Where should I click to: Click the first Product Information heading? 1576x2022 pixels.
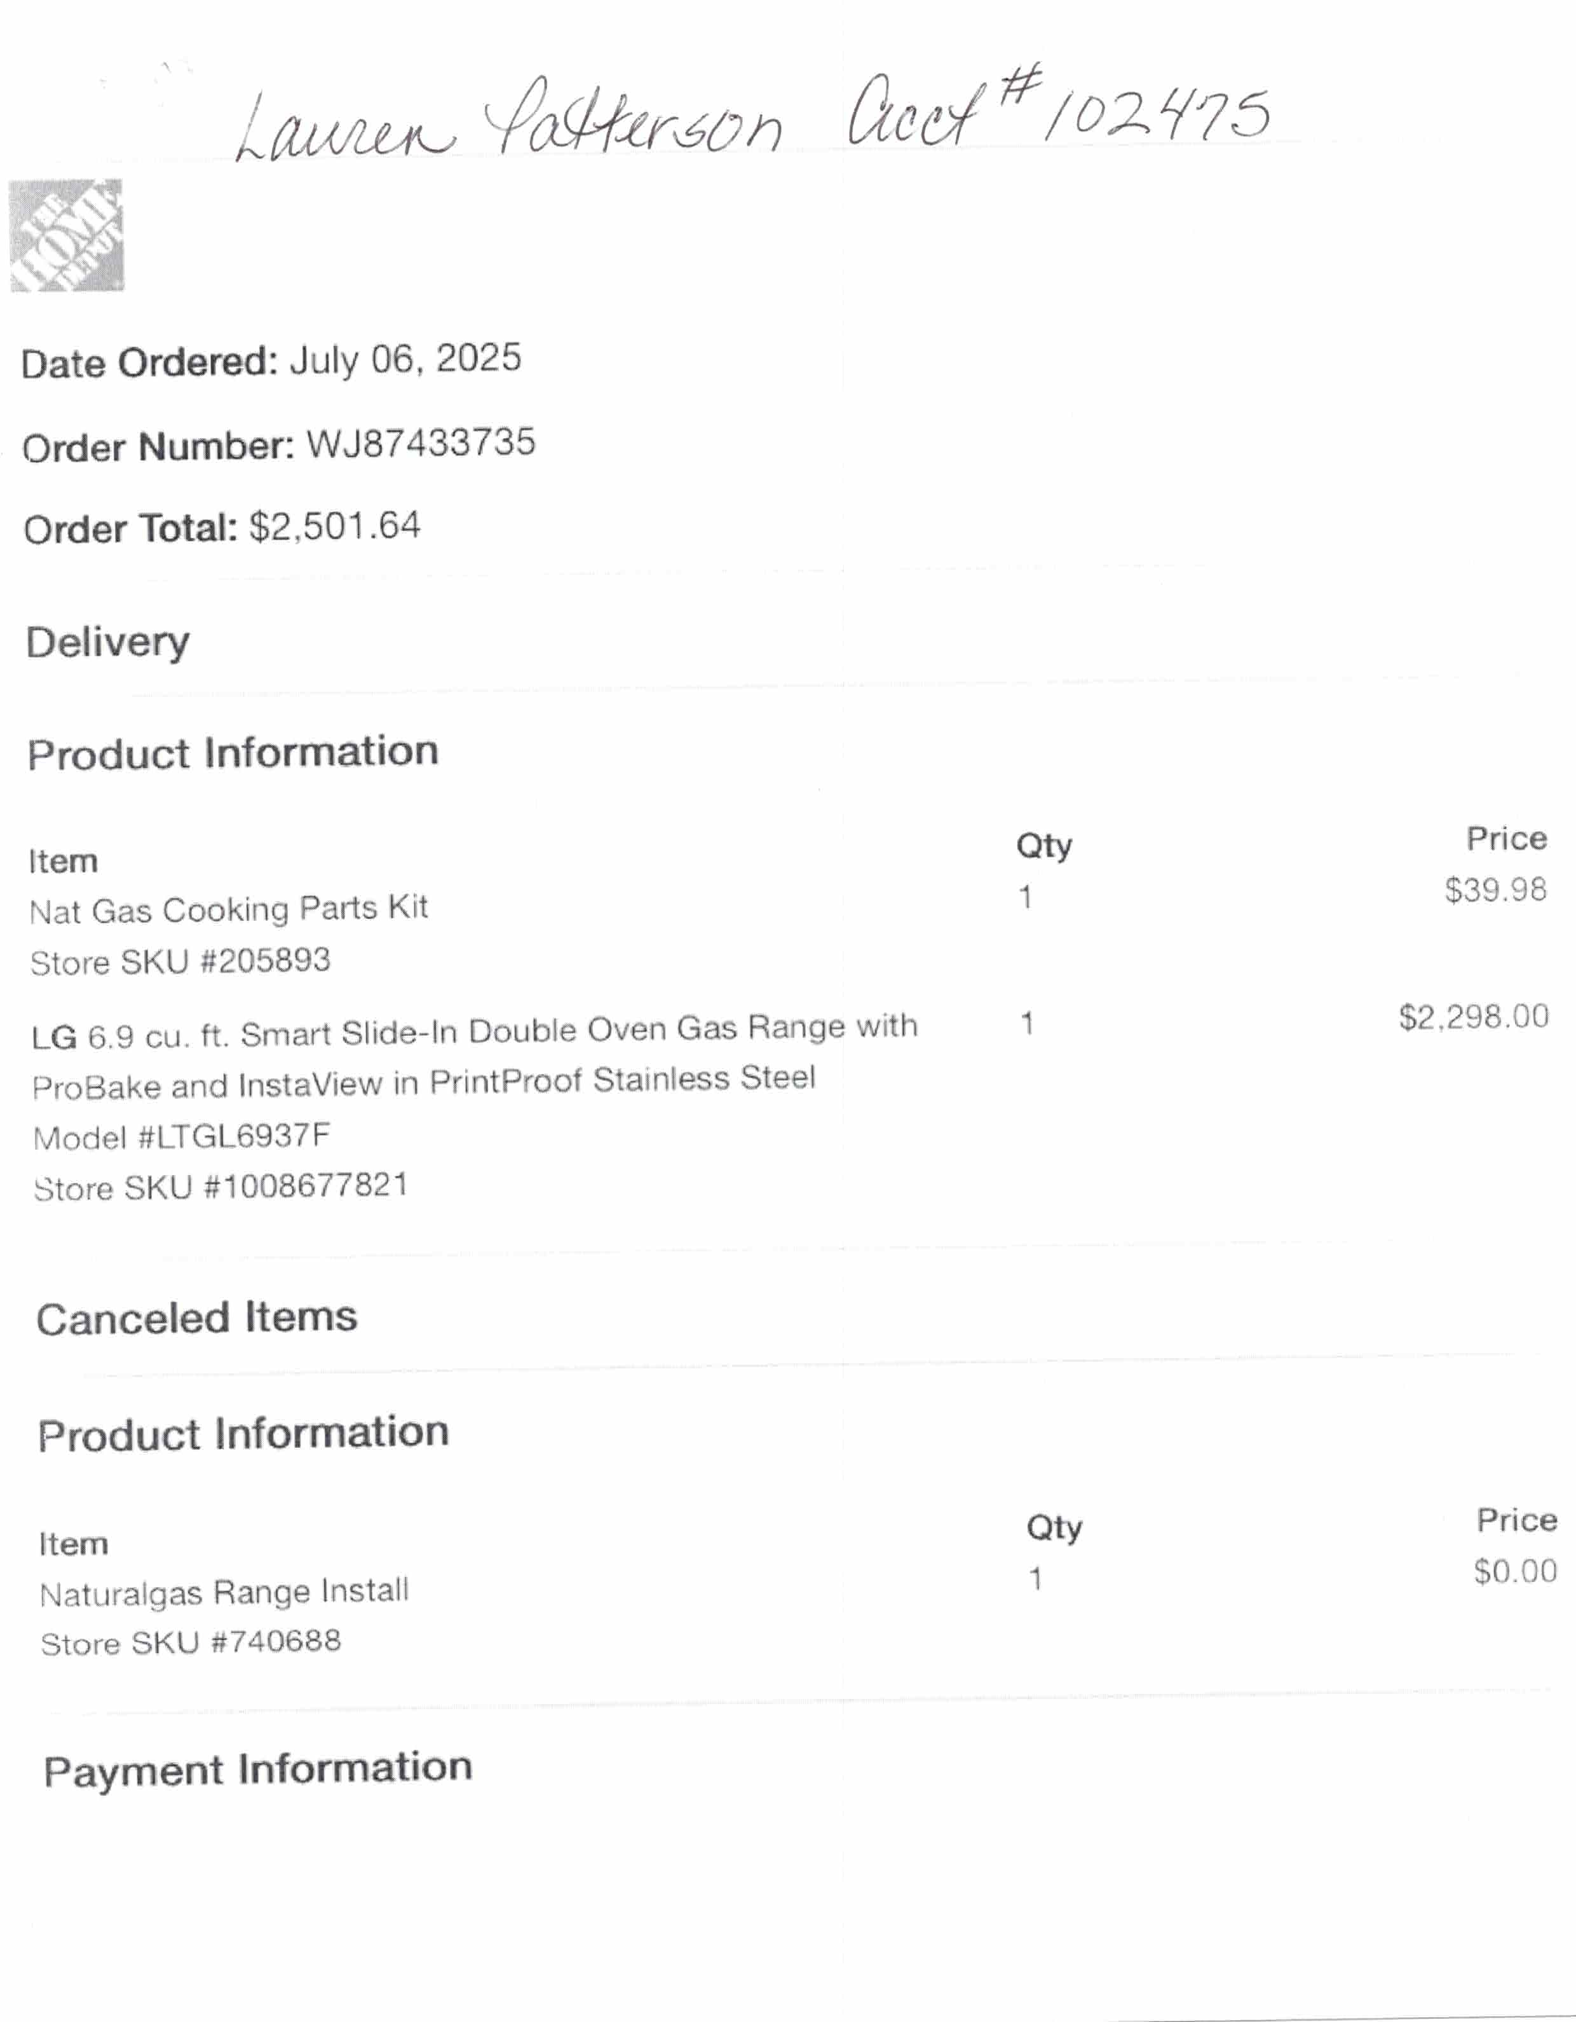click(233, 753)
